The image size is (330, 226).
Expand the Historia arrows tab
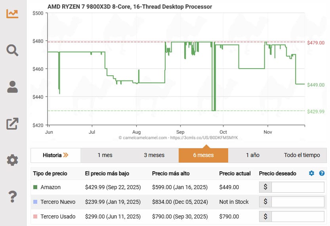(x=55, y=155)
